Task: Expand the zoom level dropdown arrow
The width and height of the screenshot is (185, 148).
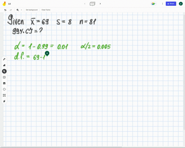Action: (21, 10)
